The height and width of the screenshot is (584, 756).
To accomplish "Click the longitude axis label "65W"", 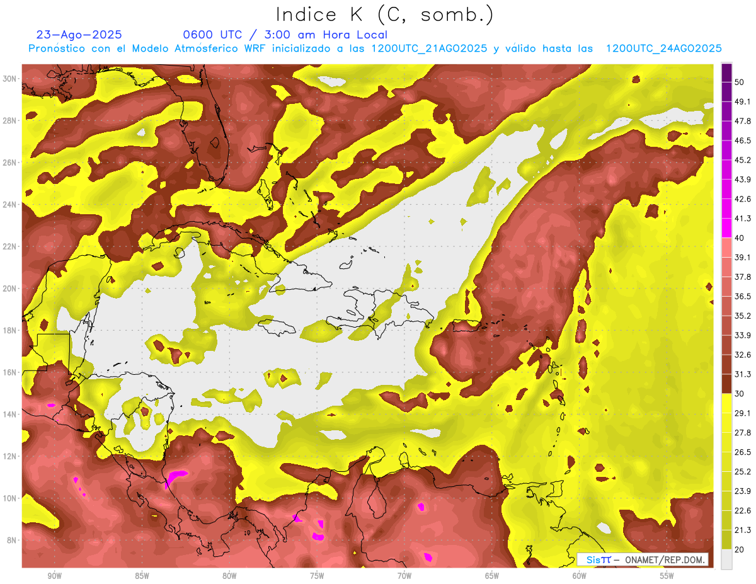I will (x=492, y=576).
